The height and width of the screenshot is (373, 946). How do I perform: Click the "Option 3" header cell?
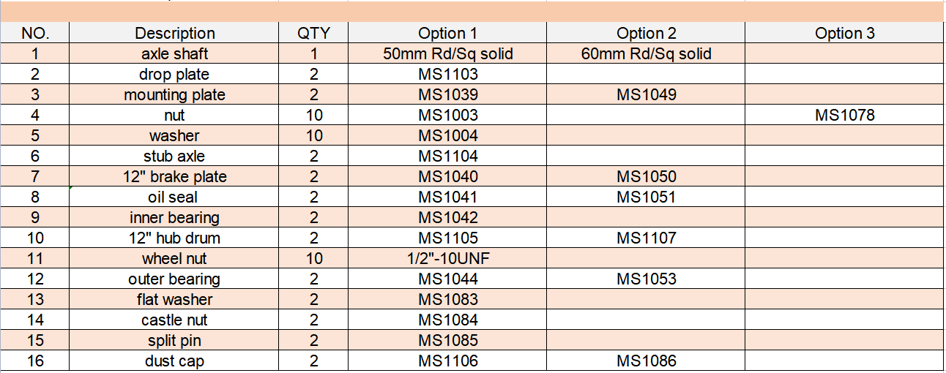tap(844, 33)
